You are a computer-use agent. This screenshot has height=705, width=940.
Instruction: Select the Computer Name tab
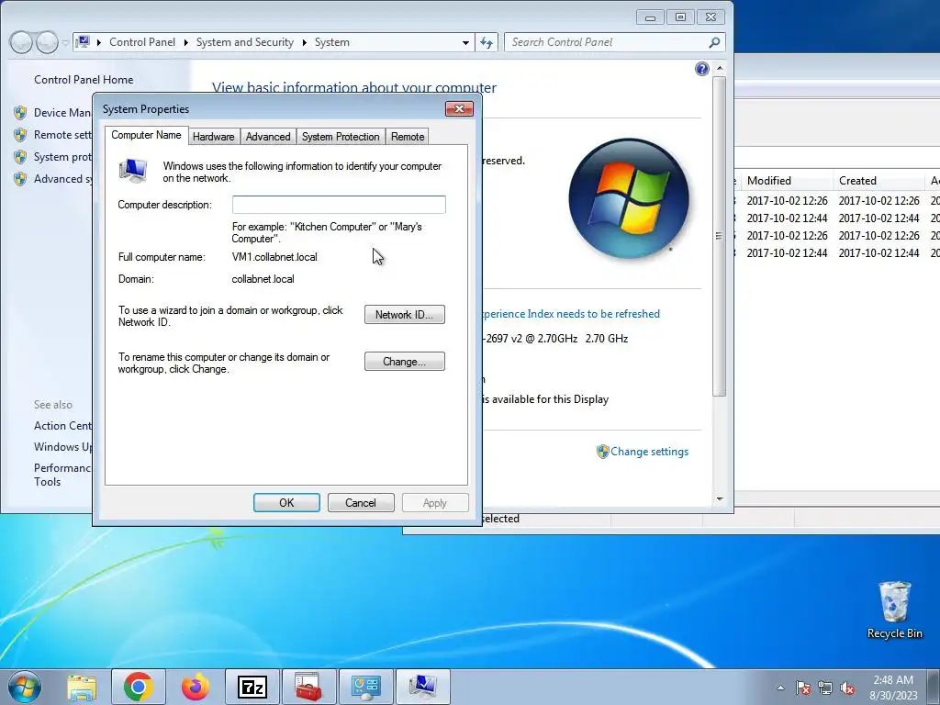coord(146,135)
